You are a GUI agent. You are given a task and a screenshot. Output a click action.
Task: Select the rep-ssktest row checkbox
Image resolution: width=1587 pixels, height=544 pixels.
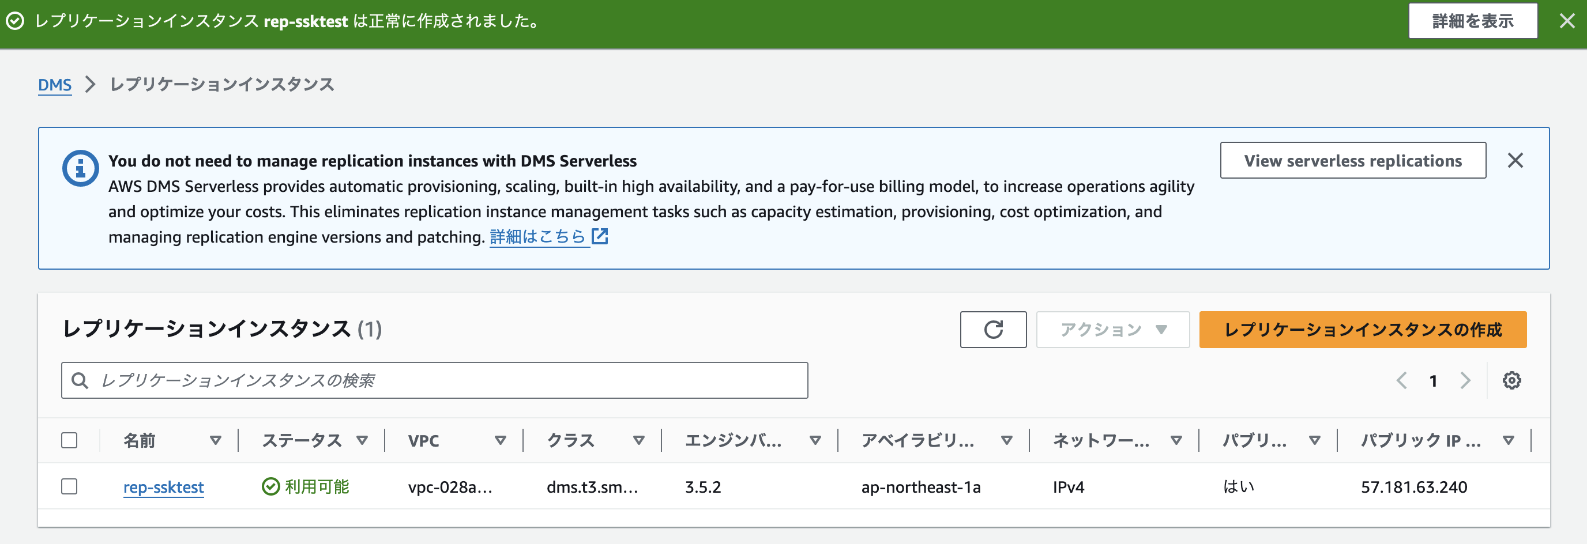coord(70,487)
